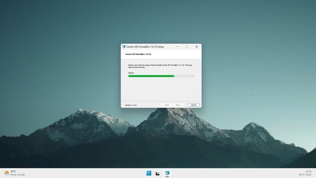The image size is (316, 178).
Task: Click the greyed-out Next button
Action: [x=179, y=105]
